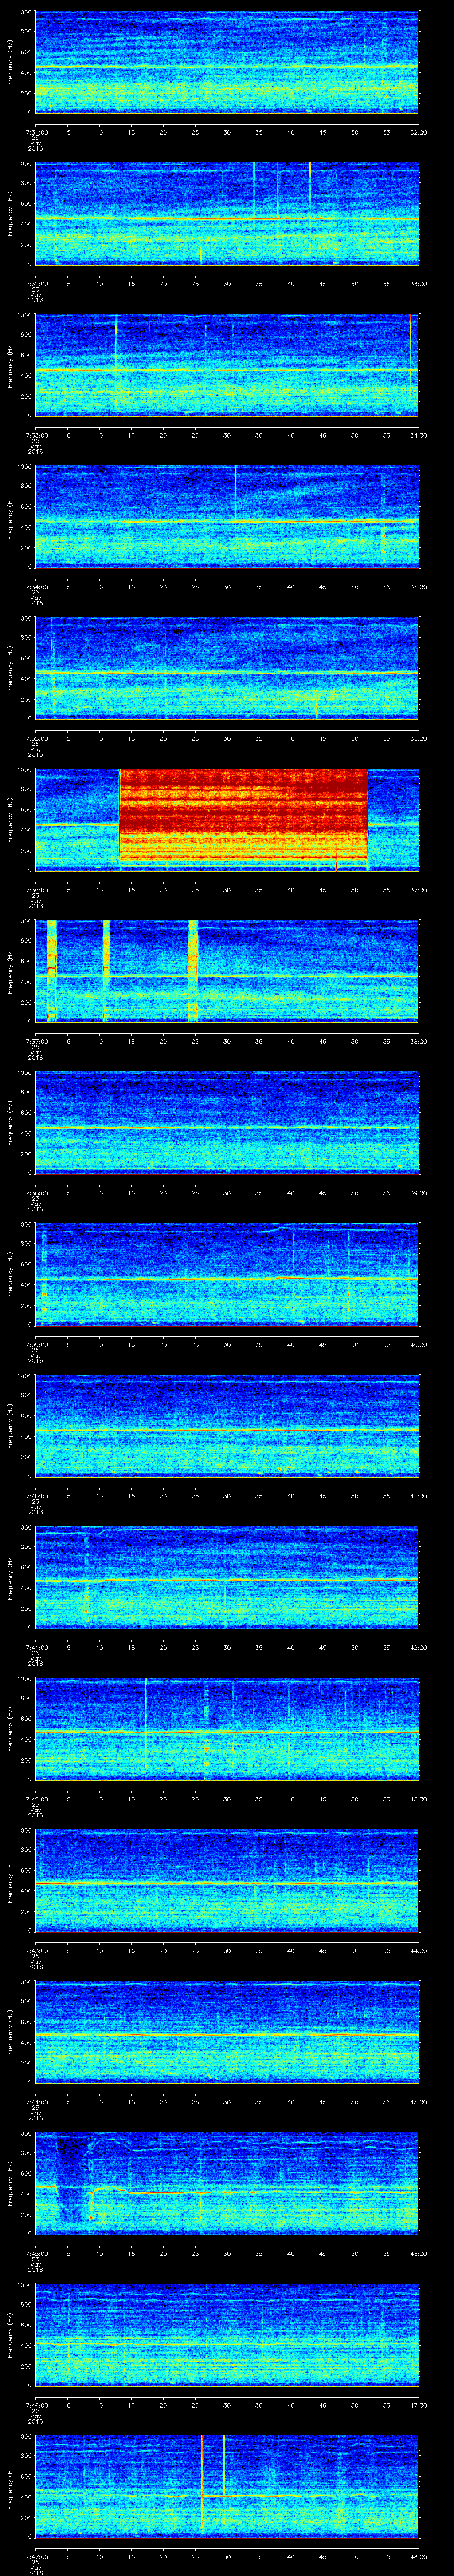
Task: Choose the spectrogram panel starting at 7:40:00
Action: point(227,1426)
